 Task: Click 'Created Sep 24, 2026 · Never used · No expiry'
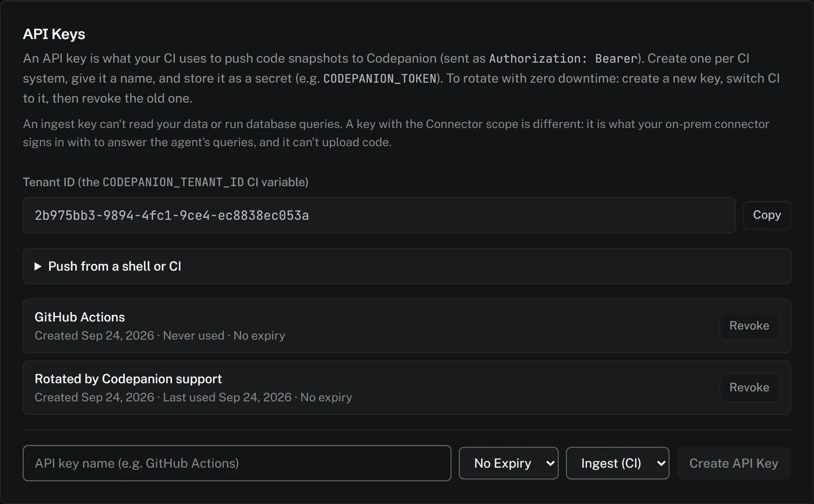tap(160, 336)
